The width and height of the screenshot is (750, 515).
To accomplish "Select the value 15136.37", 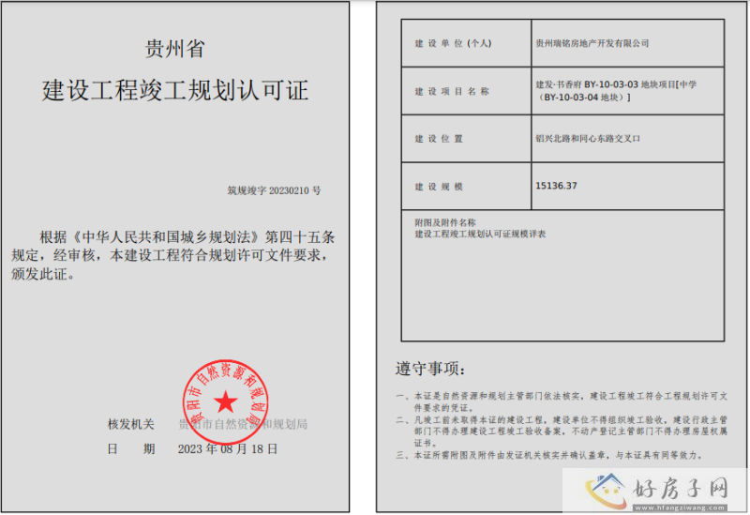I will [x=556, y=186].
